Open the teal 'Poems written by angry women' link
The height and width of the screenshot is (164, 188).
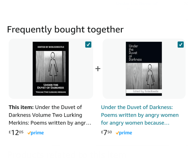[140, 115]
